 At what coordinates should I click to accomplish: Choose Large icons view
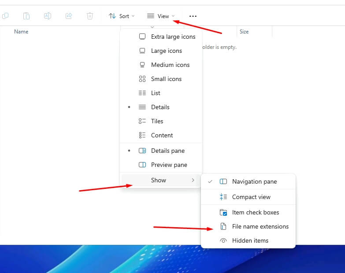tap(161, 51)
